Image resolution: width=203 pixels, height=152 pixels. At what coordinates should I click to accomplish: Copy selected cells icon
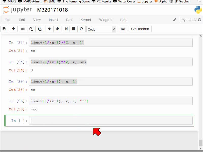coord(31,29)
